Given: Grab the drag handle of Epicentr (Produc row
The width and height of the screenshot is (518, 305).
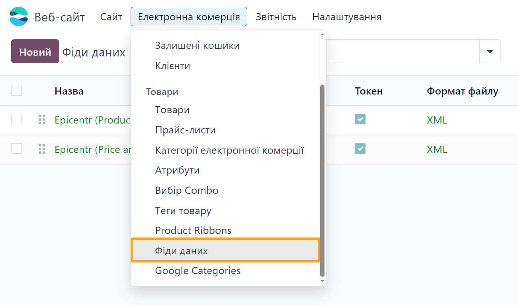Looking at the screenshot, I should [42, 120].
